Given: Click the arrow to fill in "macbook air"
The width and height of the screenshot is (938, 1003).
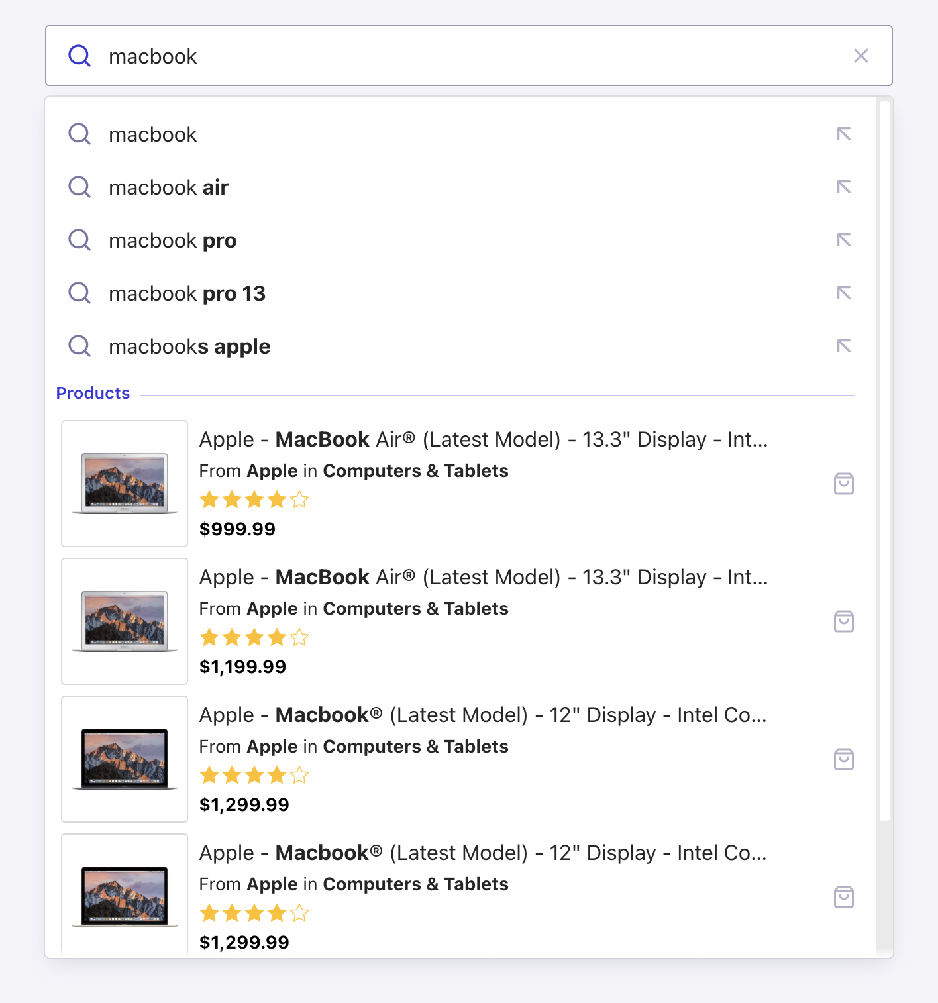Looking at the screenshot, I should 843,187.
